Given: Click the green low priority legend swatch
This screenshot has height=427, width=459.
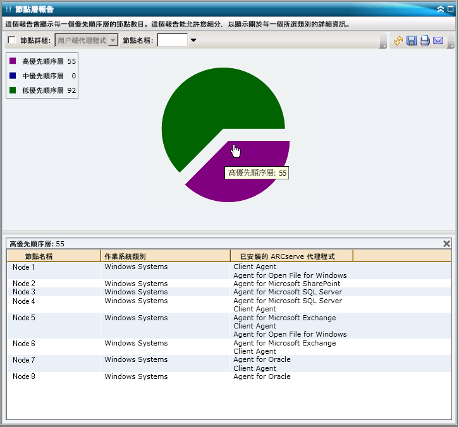Looking at the screenshot, I should (x=13, y=90).
